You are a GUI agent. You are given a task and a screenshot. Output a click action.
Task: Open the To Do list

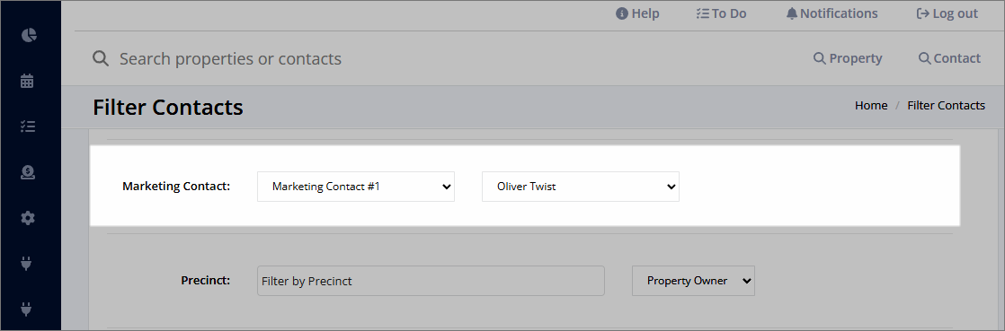[721, 13]
